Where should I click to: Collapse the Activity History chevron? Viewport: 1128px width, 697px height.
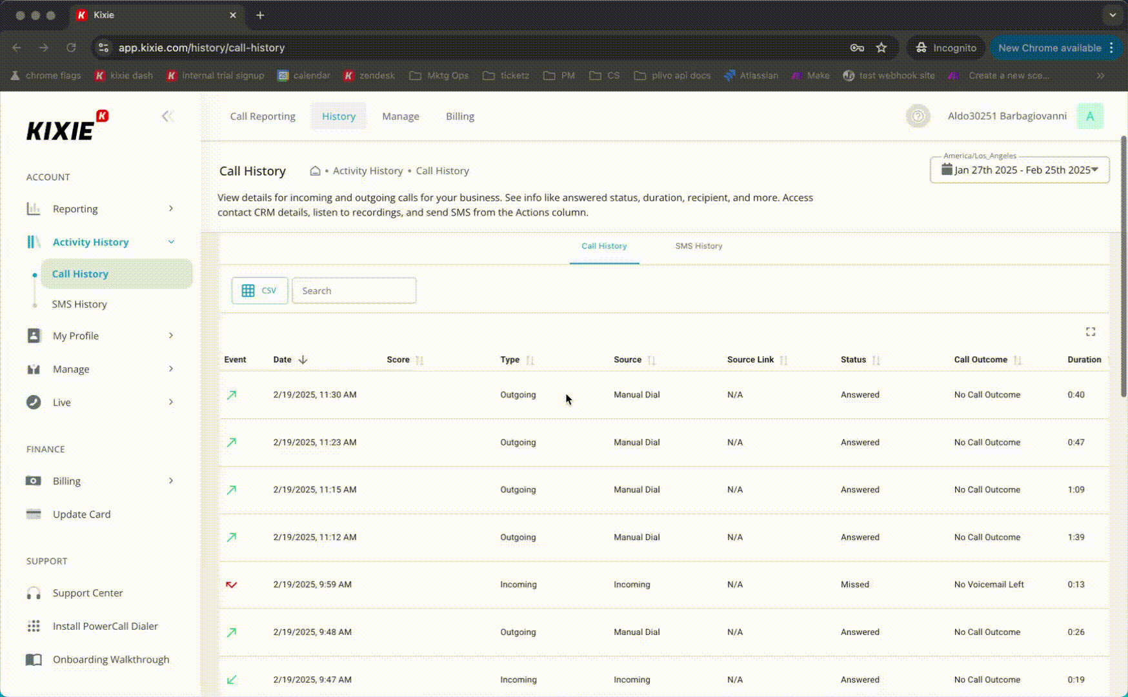[171, 242]
